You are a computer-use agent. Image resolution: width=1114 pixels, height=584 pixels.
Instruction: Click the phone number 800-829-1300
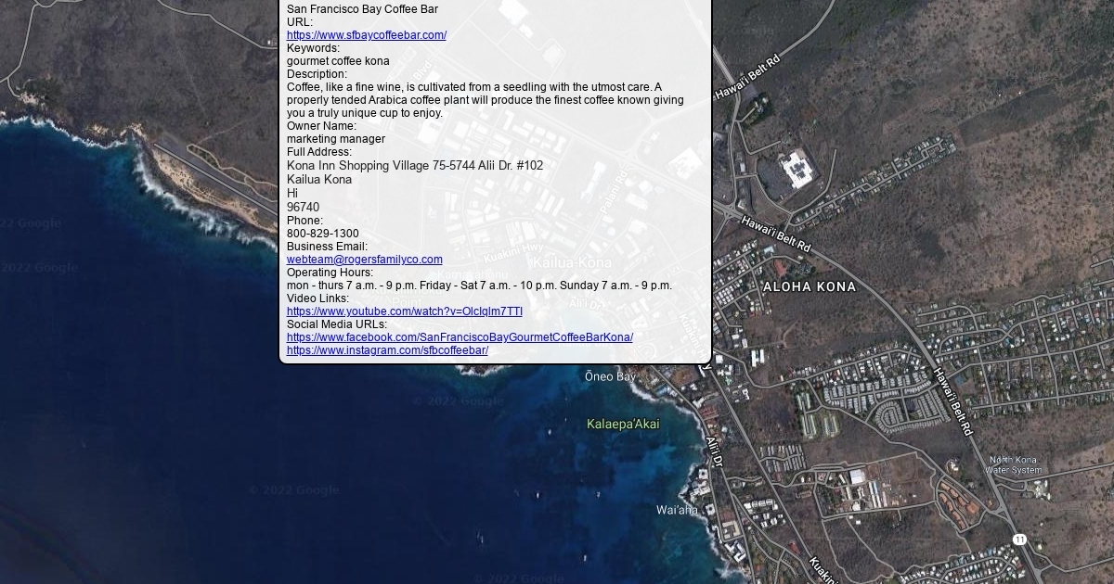pyautogui.click(x=322, y=234)
